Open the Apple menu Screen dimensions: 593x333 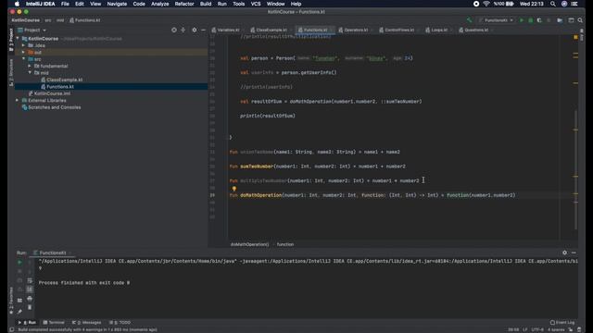[x=17, y=4]
